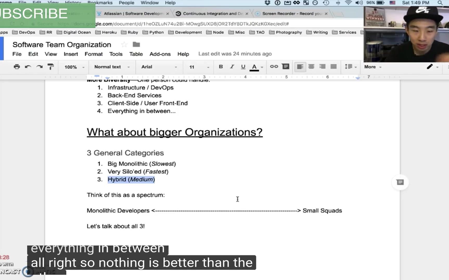Set right text alignment
This screenshot has width=449, height=280.
tap(322, 67)
